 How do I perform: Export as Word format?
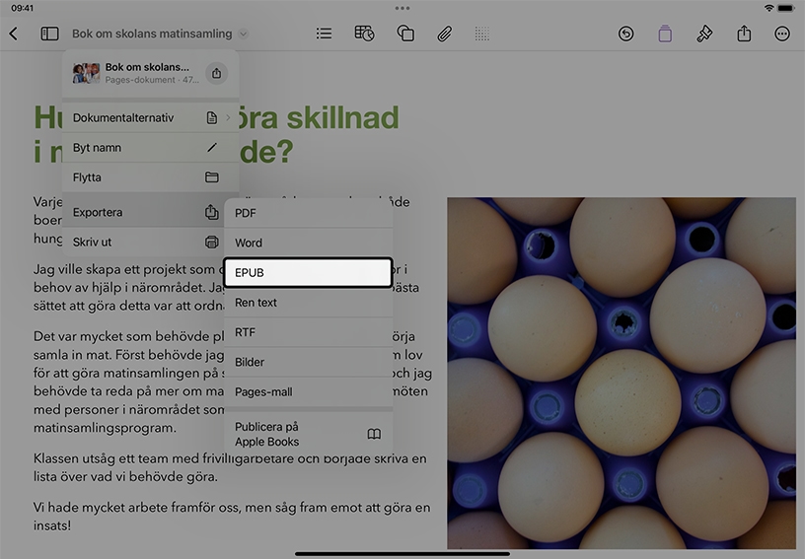click(309, 243)
